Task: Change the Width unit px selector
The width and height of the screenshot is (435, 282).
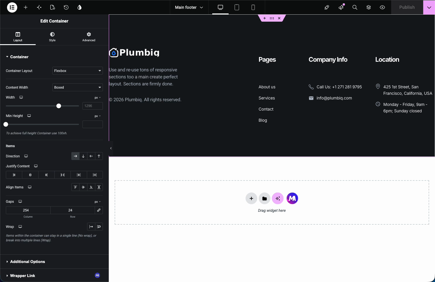Action: [98, 98]
